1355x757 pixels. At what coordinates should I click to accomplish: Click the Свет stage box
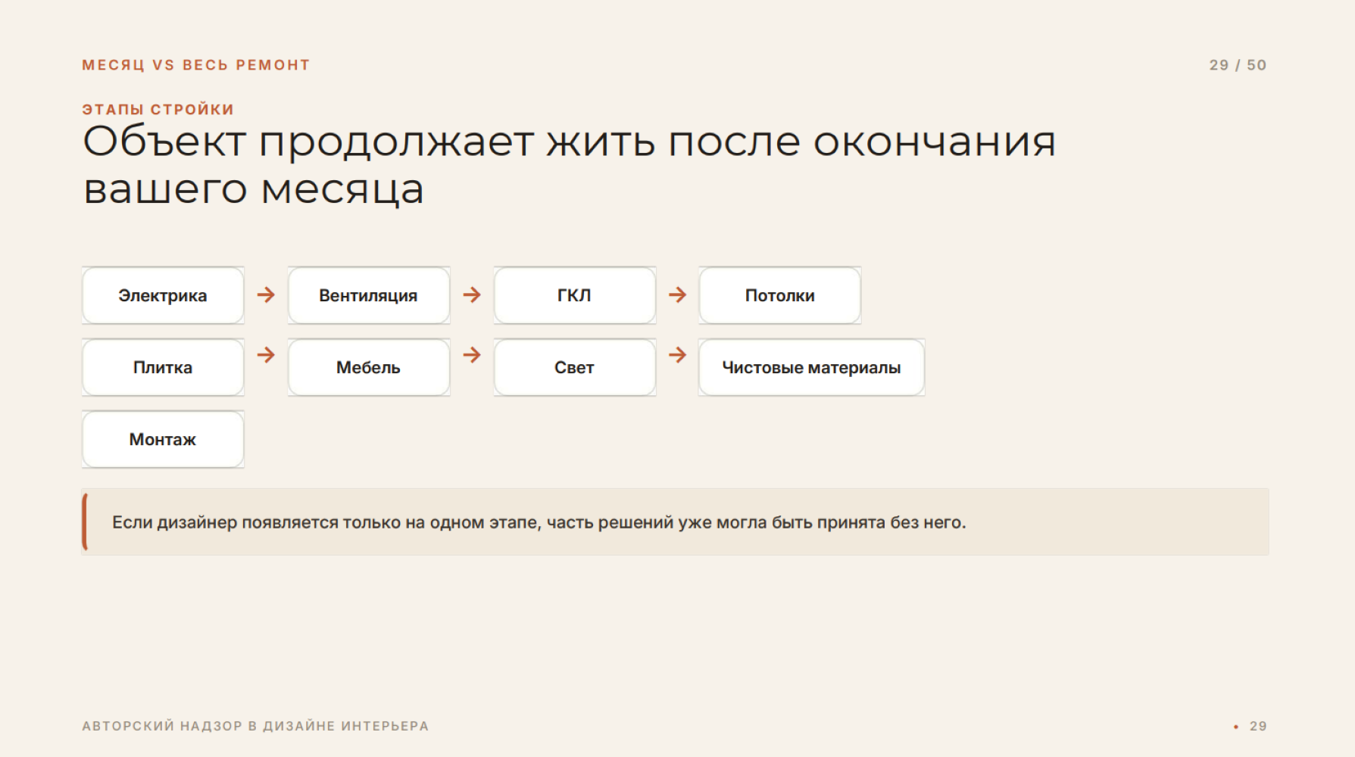575,367
